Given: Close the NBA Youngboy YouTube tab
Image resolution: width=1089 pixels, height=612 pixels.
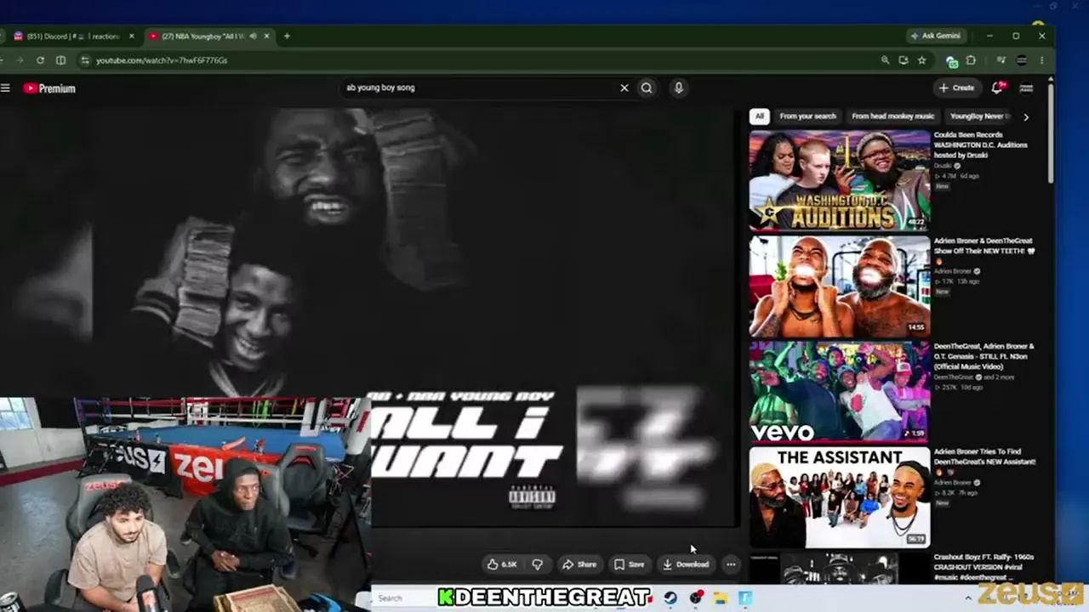Looking at the screenshot, I should click(266, 37).
